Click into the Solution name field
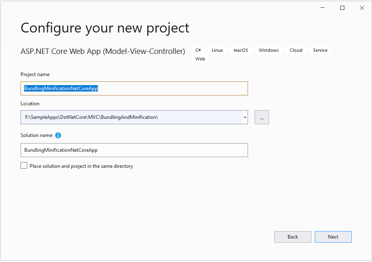Image resolution: width=372 pixels, height=262 pixels. (134, 150)
